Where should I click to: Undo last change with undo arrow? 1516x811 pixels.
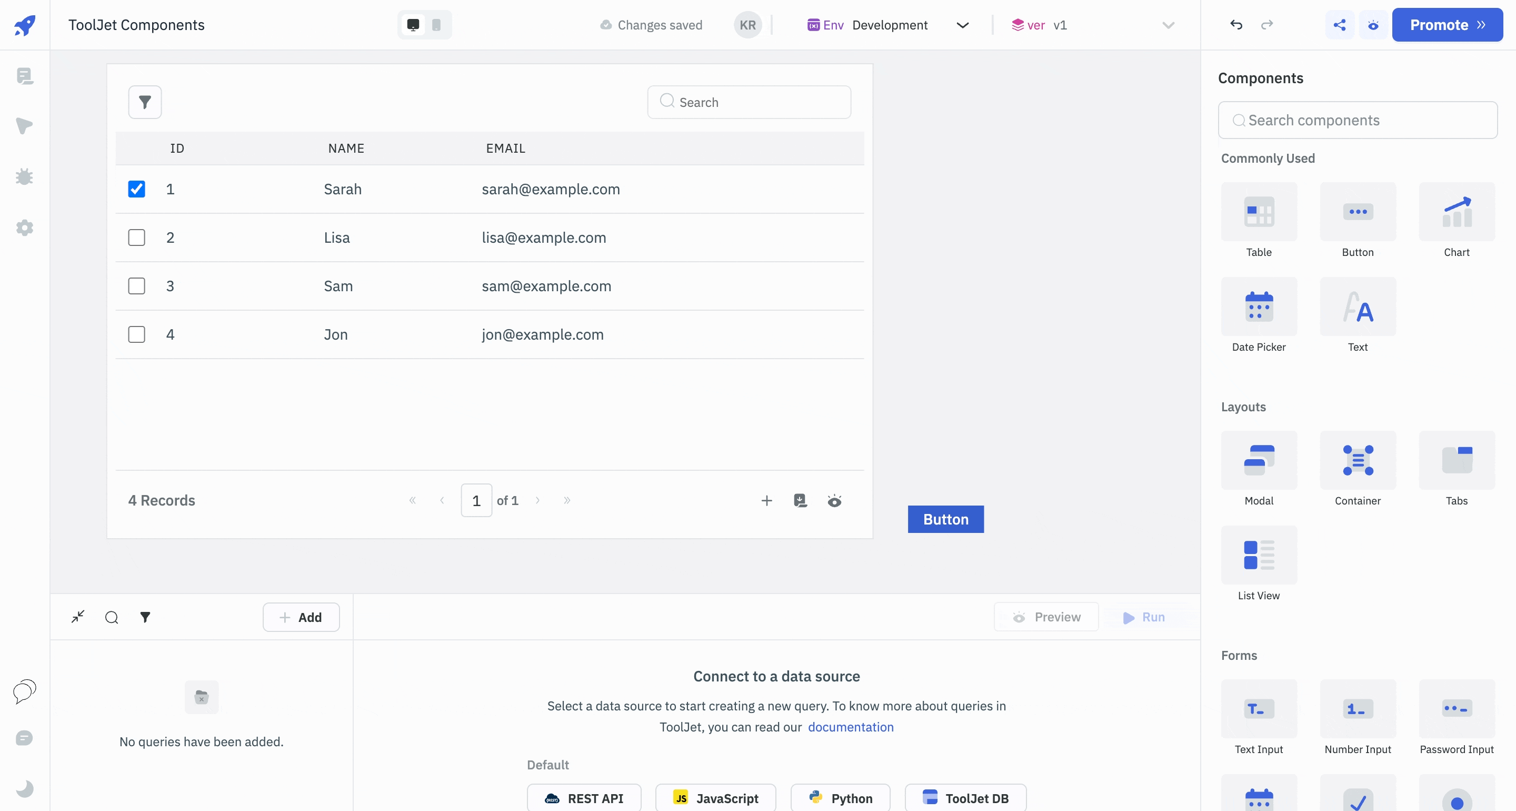(1236, 25)
